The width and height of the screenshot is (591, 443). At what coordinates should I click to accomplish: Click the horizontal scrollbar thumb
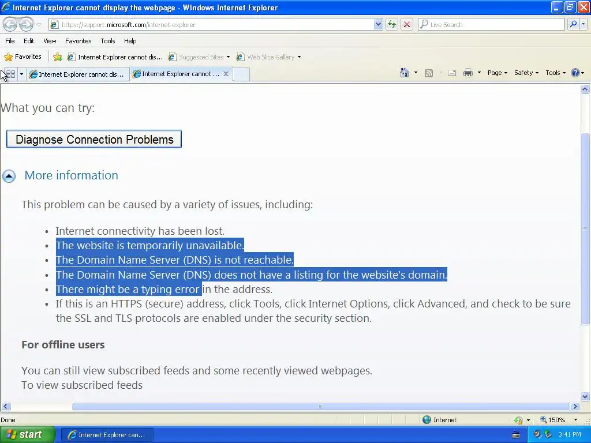tap(321, 407)
